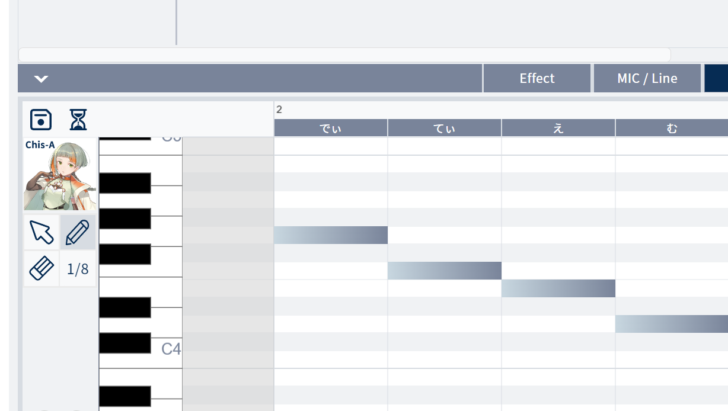
Task: Click the horizontal scrollbar track
Action: [344, 54]
